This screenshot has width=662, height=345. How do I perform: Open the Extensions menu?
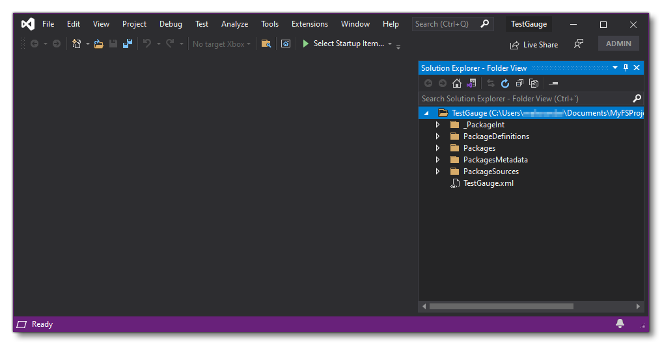click(x=309, y=24)
